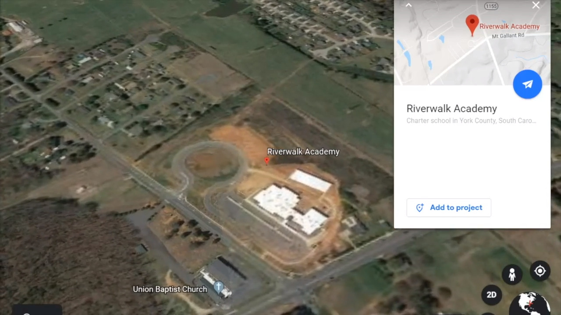Click the red pin in the mini map
This screenshot has height=315, width=561.
point(472,25)
